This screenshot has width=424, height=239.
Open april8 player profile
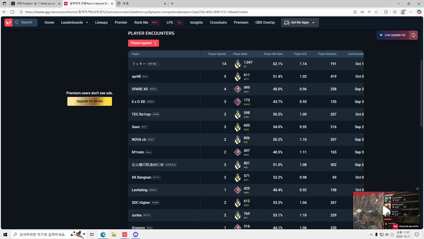tap(136, 76)
